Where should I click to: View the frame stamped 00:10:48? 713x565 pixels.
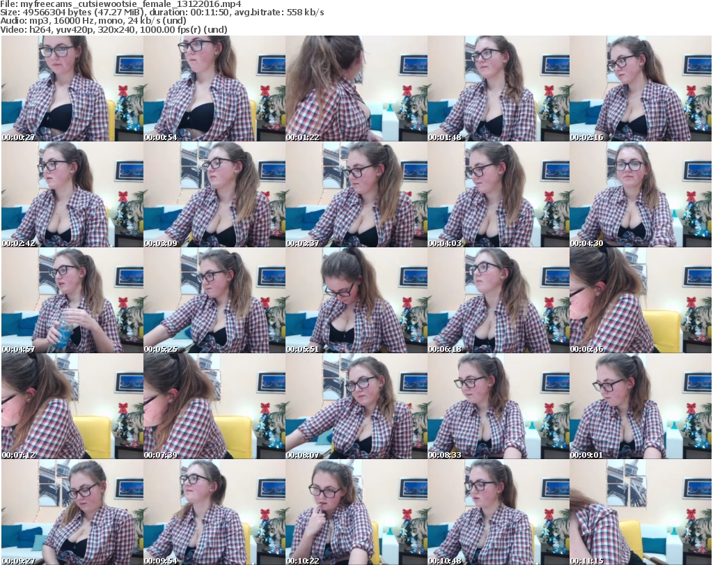[499, 512]
